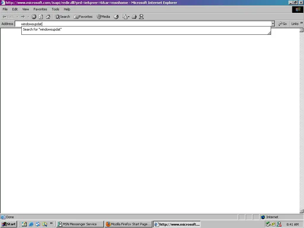Click the Back navigation button
Viewport: 304px width, 228px height.
pos(8,17)
